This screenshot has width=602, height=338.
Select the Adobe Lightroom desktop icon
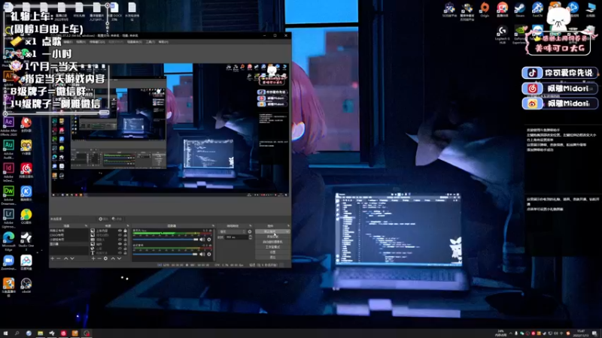coord(8,219)
